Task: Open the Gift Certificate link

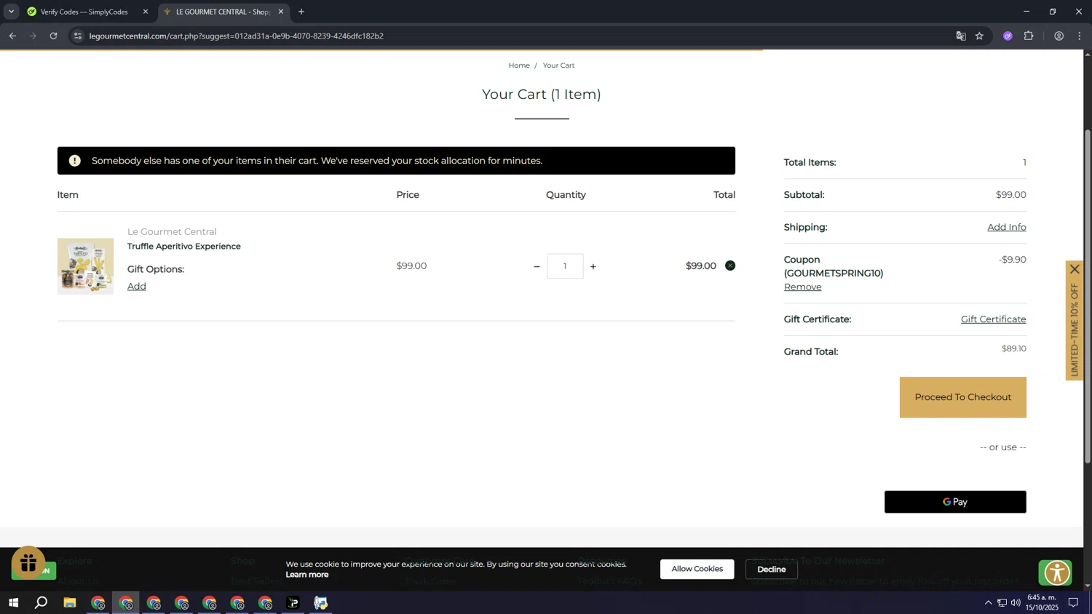Action: 993,319
